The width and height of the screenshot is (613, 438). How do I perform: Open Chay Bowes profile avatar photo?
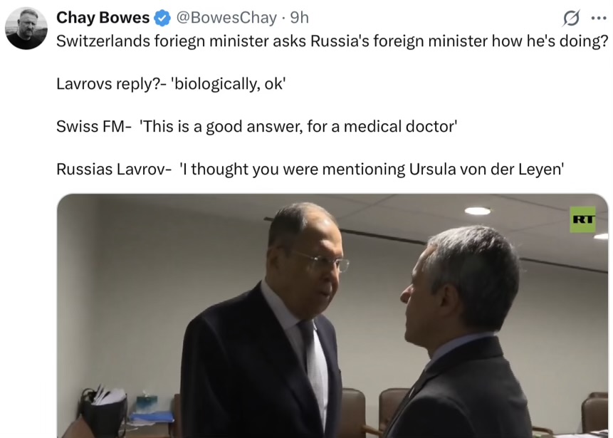point(26,28)
